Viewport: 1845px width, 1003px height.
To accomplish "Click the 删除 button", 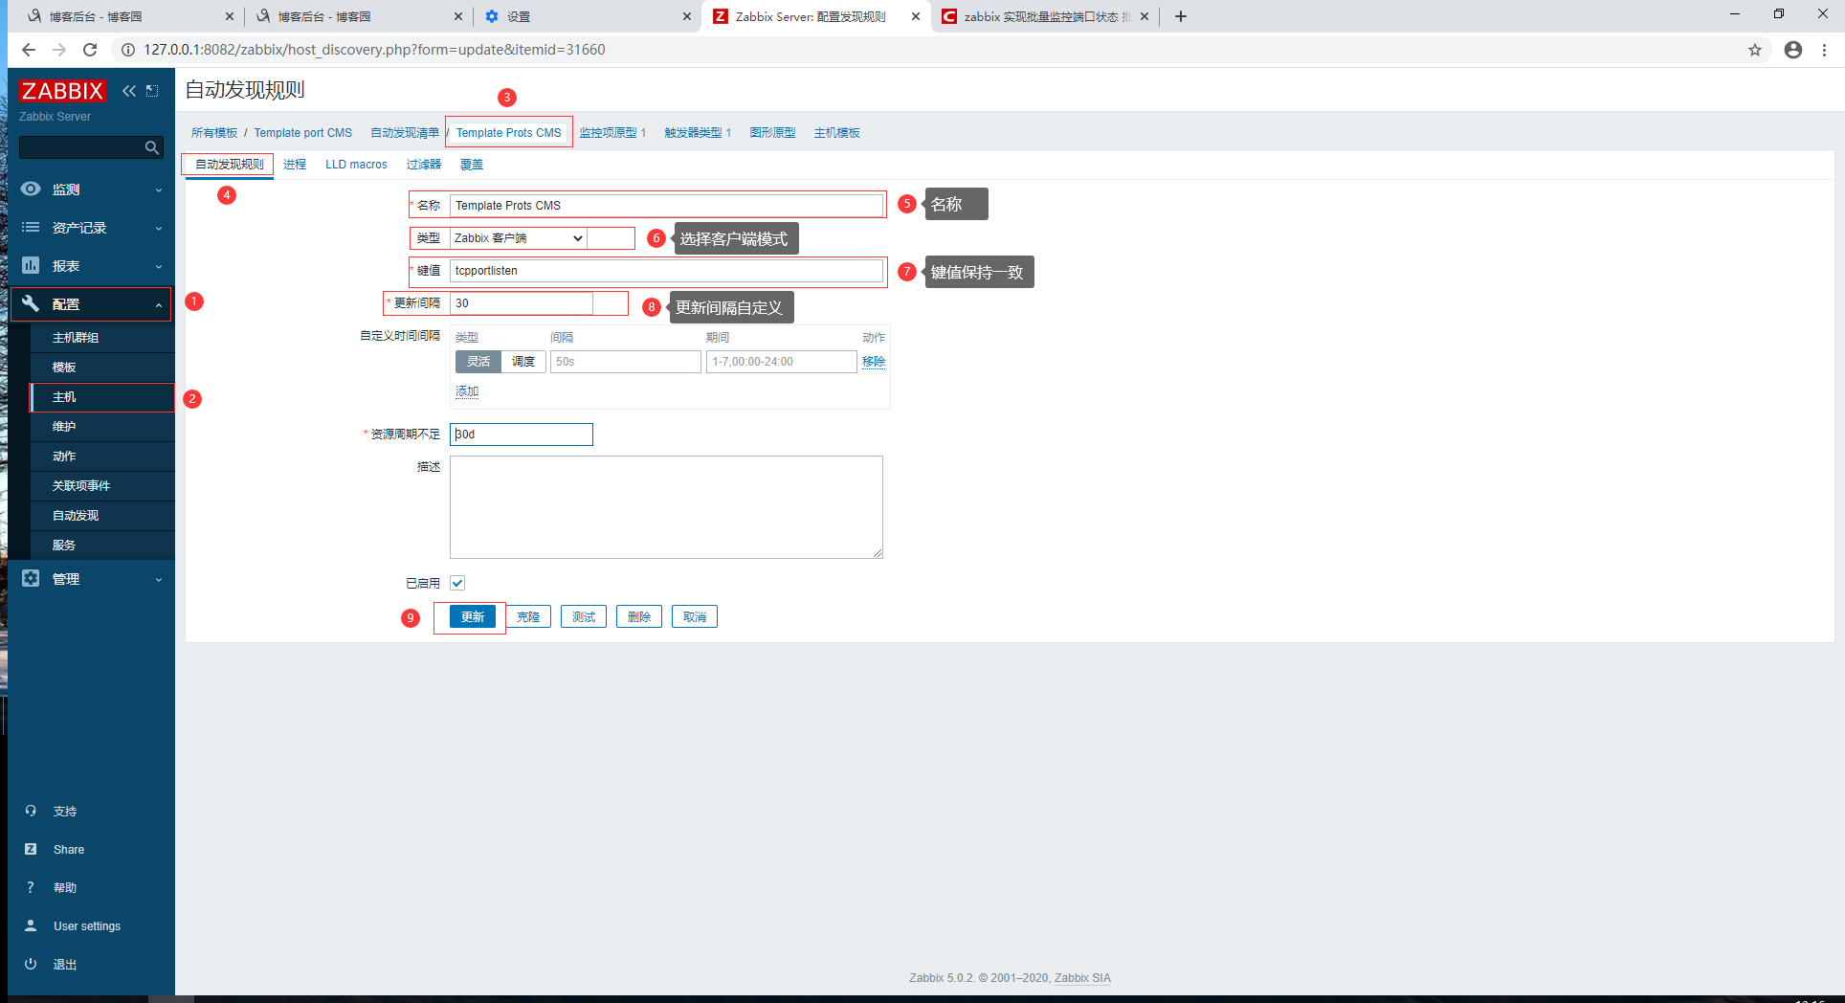I will [639, 617].
